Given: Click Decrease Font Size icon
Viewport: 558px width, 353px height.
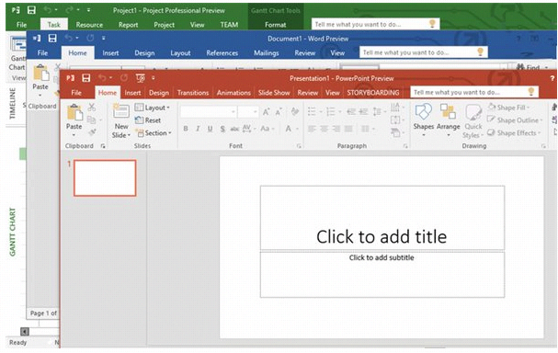Looking at the screenshot, I should click(x=279, y=112).
